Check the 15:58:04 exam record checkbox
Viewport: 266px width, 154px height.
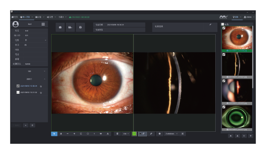(18, 86)
